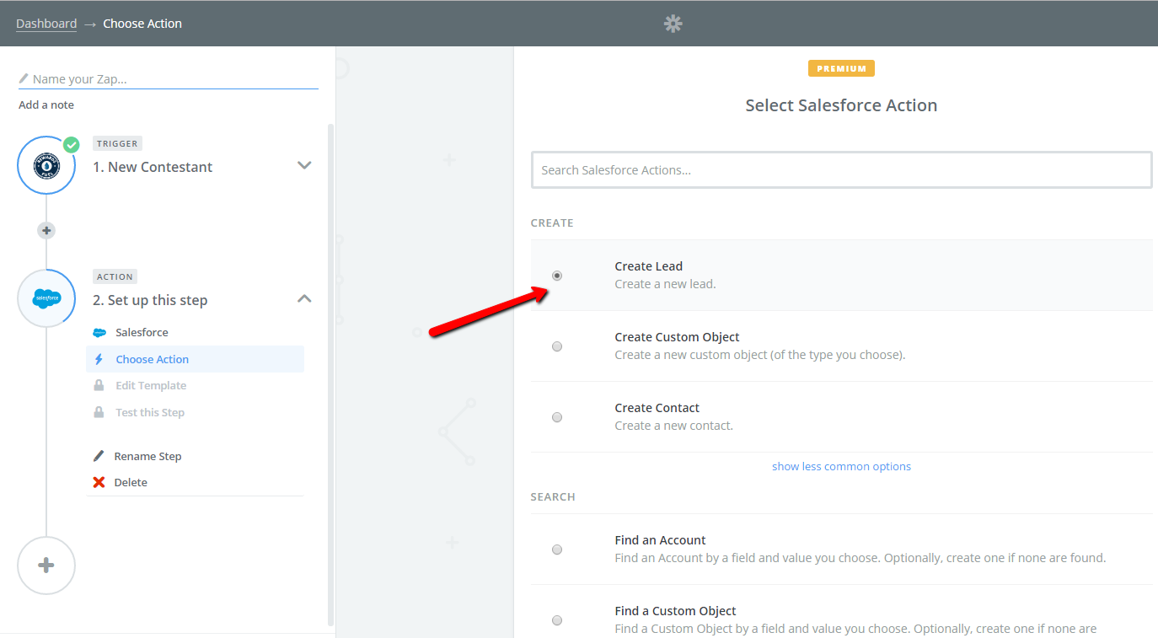The height and width of the screenshot is (638, 1158).
Task: Click the Salesforce cloud circle icon
Action: point(46,298)
